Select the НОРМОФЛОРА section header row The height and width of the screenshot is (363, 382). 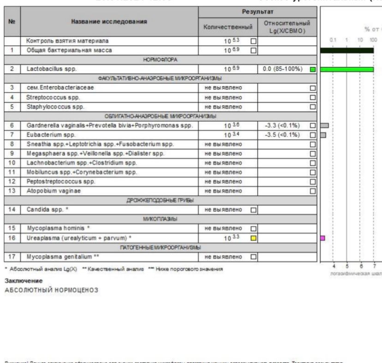(160, 60)
